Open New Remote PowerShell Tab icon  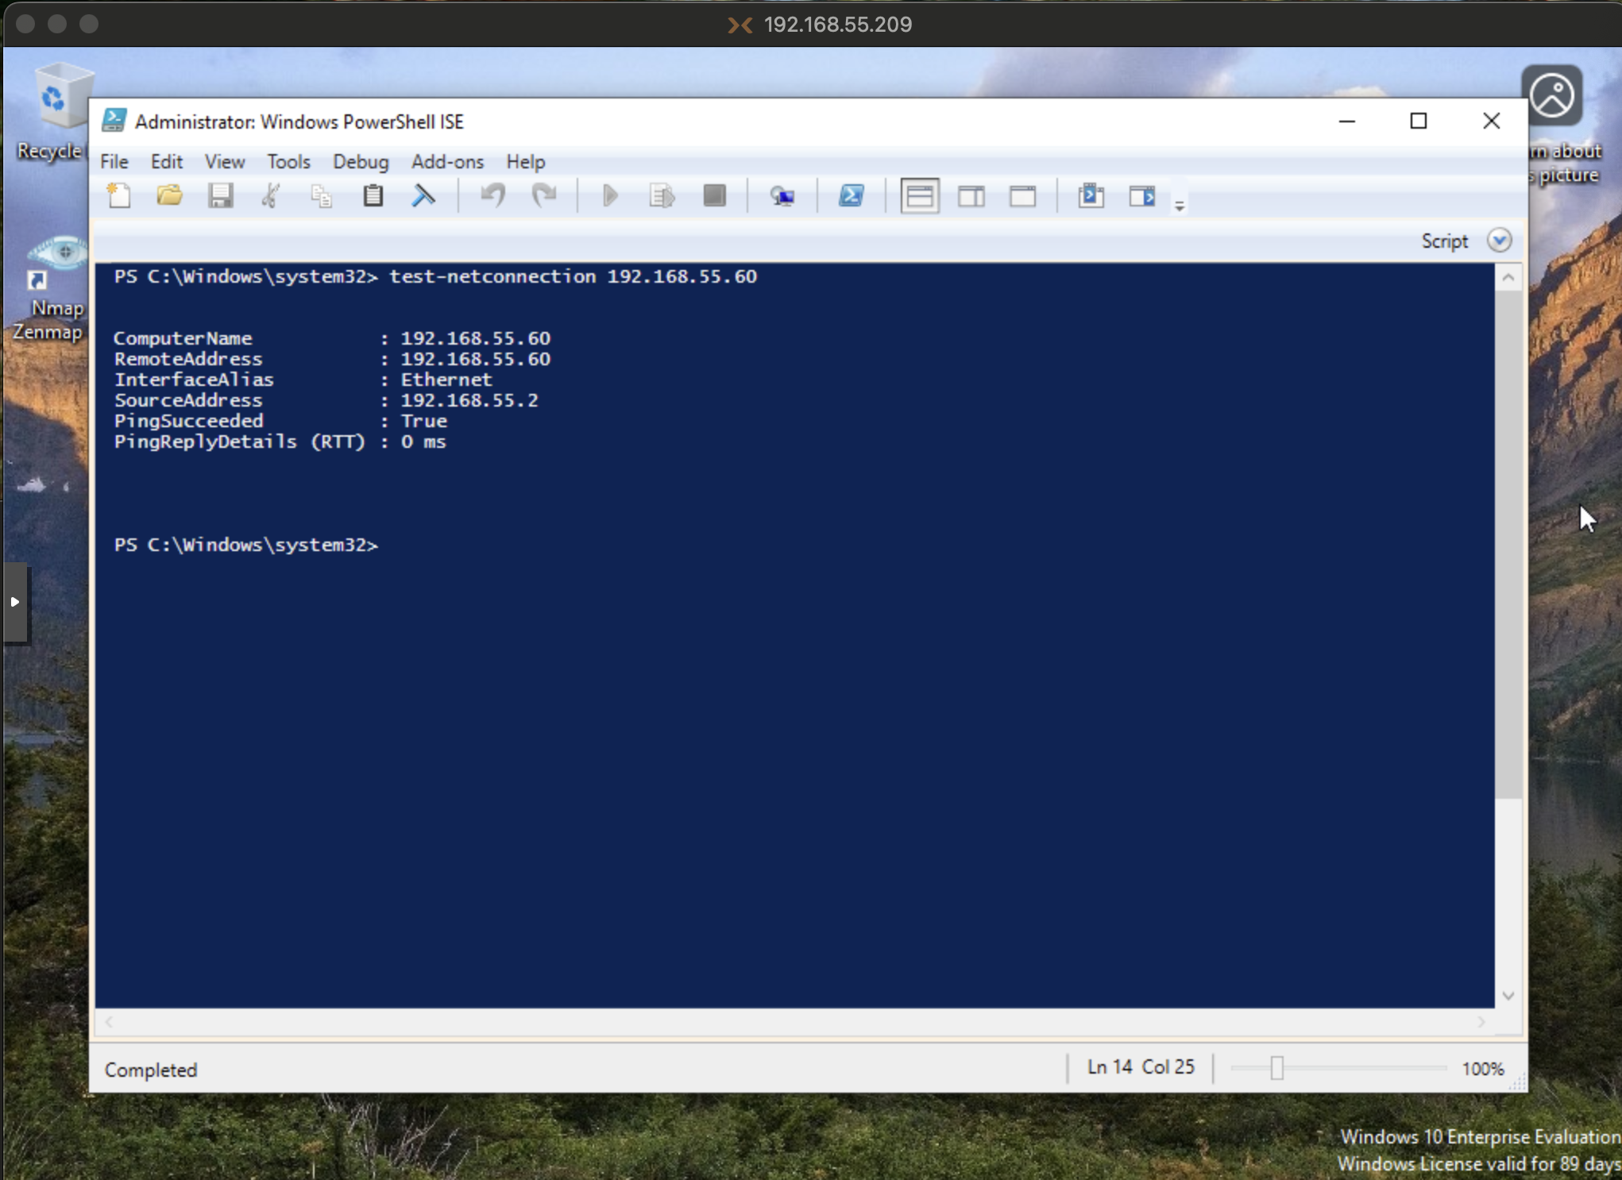tap(782, 195)
